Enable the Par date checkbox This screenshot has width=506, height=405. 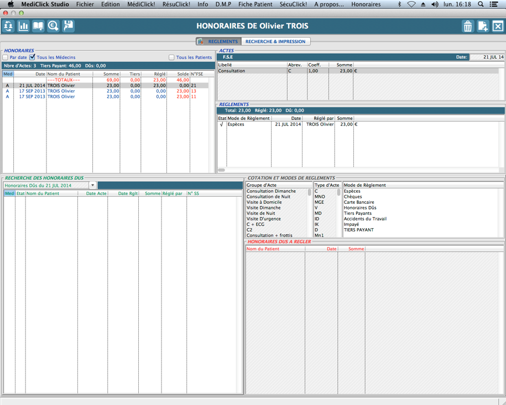coord(6,57)
